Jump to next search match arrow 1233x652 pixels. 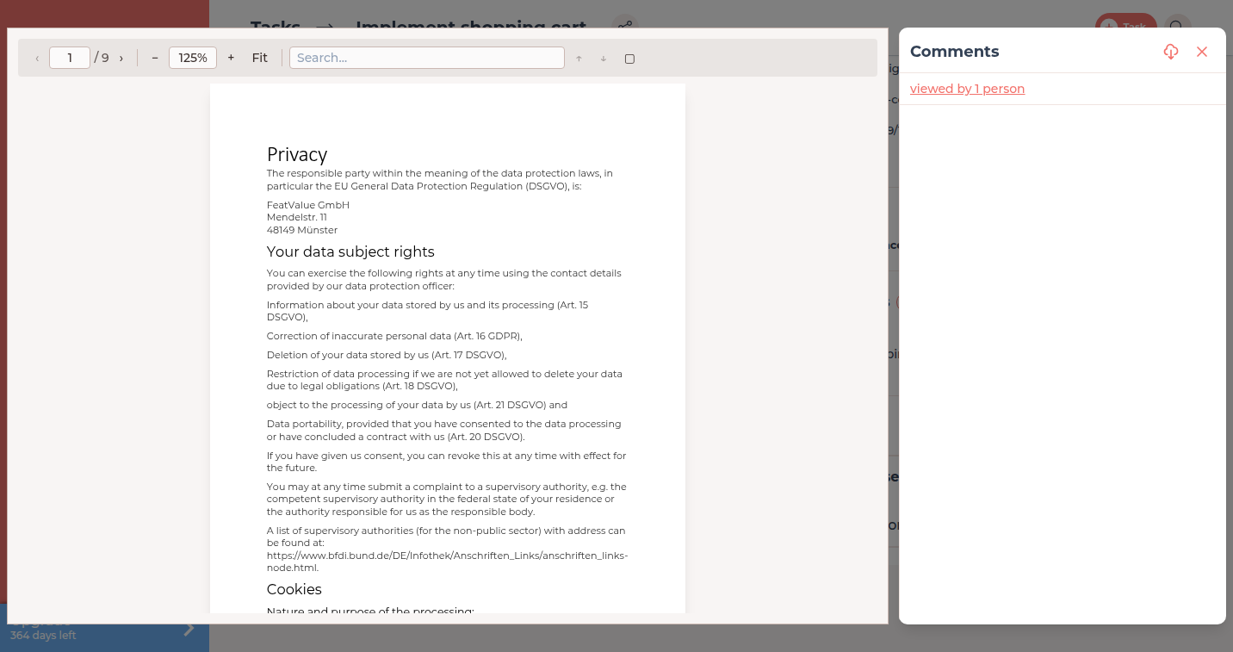(604, 59)
